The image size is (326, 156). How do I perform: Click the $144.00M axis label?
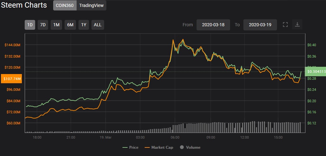[x=13, y=45]
